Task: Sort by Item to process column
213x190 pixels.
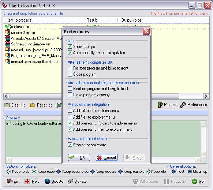Action: coord(43,20)
